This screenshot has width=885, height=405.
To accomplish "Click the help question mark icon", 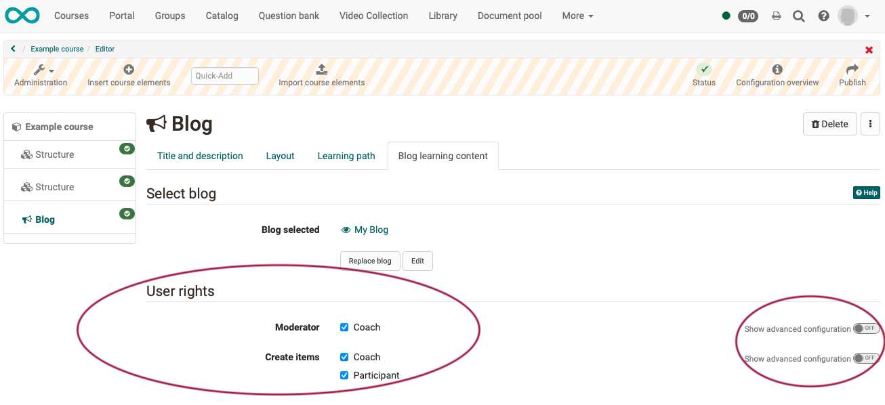I will pos(823,16).
